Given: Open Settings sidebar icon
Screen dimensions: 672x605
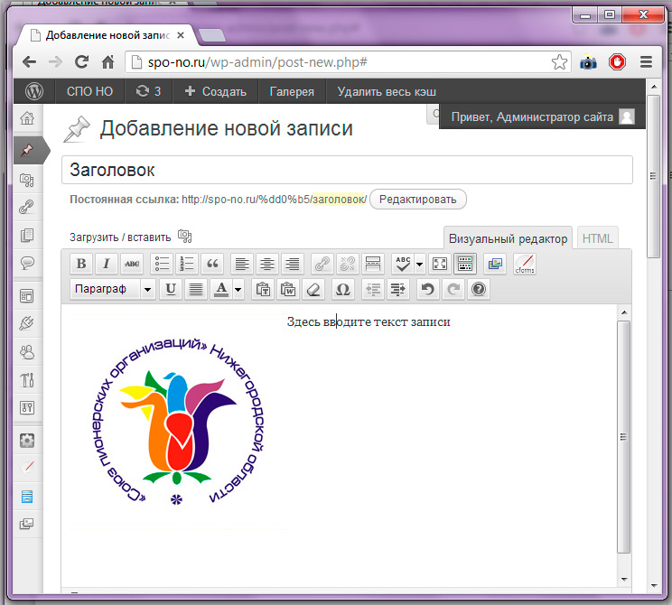Looking at the screenshot, I should [x=27, y=408].
